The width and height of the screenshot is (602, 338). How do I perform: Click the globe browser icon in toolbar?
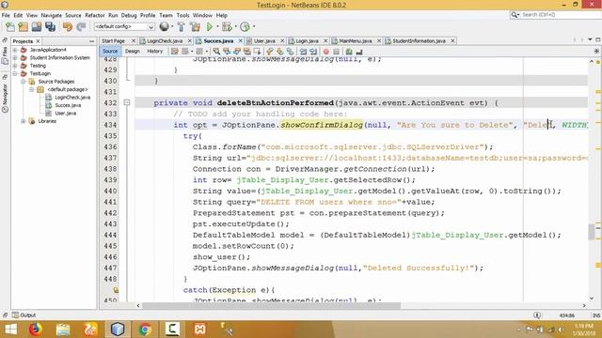[x=164, y=26]
